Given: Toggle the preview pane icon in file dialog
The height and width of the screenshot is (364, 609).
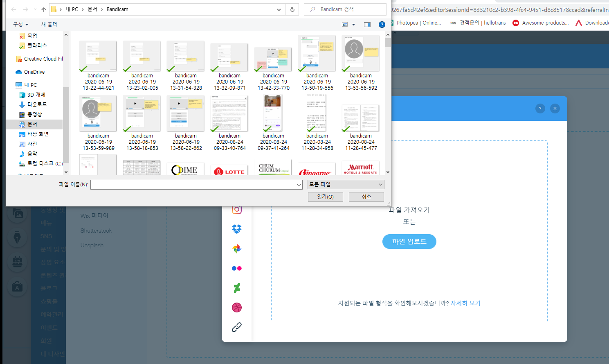Looking at the screenshot, I should coord(367,25).
